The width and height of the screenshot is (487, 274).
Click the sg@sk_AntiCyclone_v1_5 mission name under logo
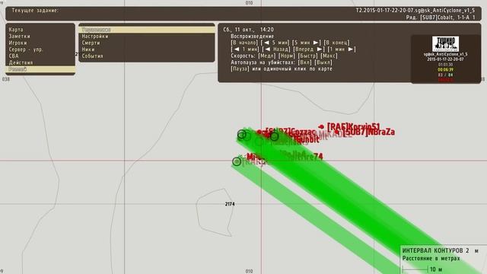445,54
